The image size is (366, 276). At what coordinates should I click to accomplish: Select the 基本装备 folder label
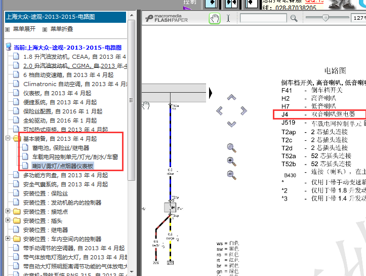click(x=60, y=139)
